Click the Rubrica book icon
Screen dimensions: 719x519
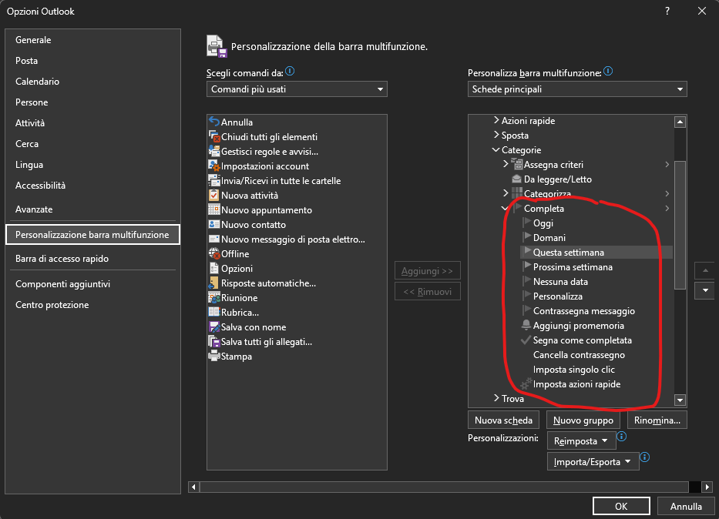click(214, 313)
